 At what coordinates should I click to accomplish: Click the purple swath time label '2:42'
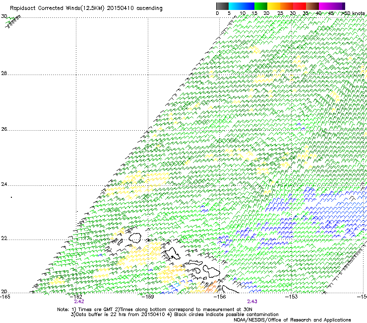79,302
